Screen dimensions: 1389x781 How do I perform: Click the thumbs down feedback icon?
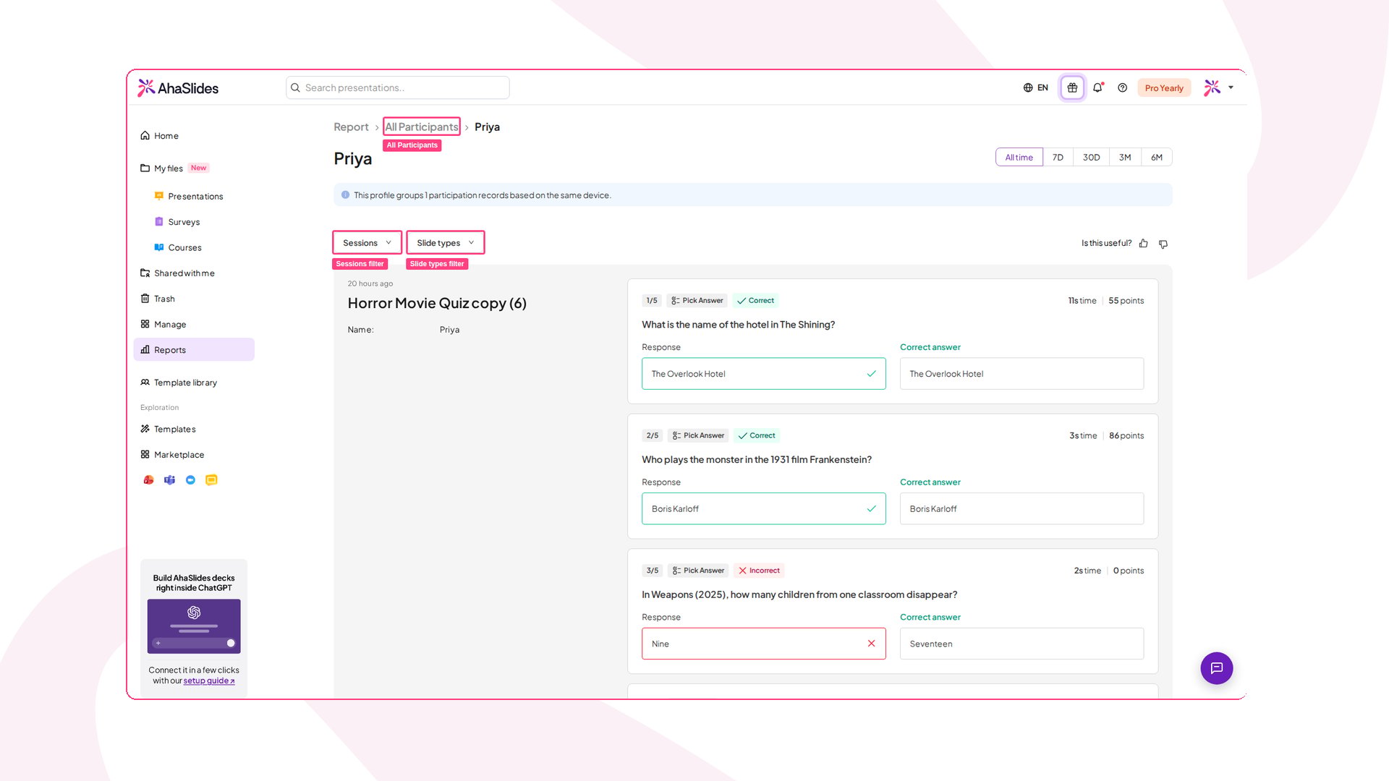(x=1163, y=244)
